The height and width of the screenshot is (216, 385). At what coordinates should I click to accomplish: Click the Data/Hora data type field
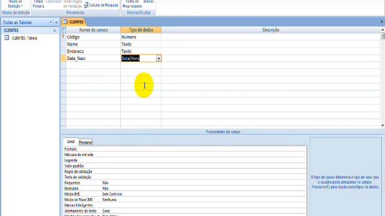tap(138, 58)
